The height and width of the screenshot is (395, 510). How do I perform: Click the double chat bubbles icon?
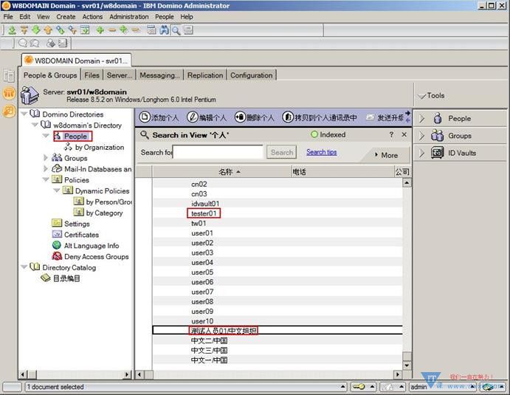[35, 43]
